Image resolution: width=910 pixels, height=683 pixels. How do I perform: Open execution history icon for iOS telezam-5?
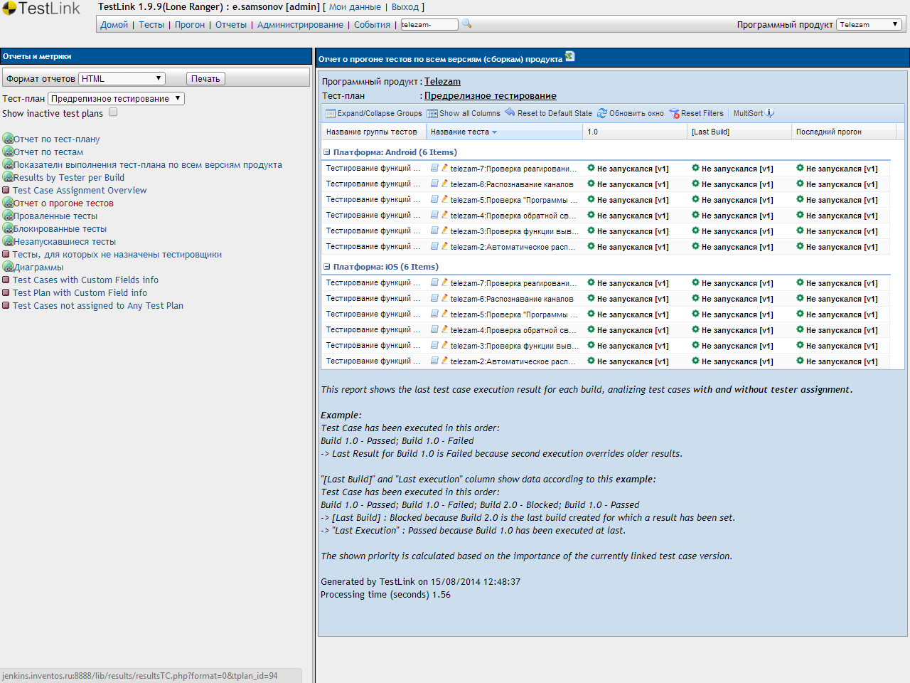coord(434,314)
